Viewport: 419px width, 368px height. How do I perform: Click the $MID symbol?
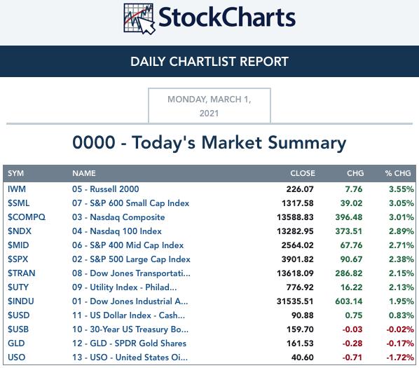(18, 245)
